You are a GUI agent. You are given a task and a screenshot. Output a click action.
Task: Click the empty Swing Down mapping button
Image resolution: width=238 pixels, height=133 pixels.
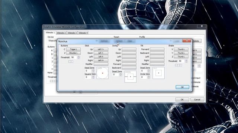click(x=129, y=53)
